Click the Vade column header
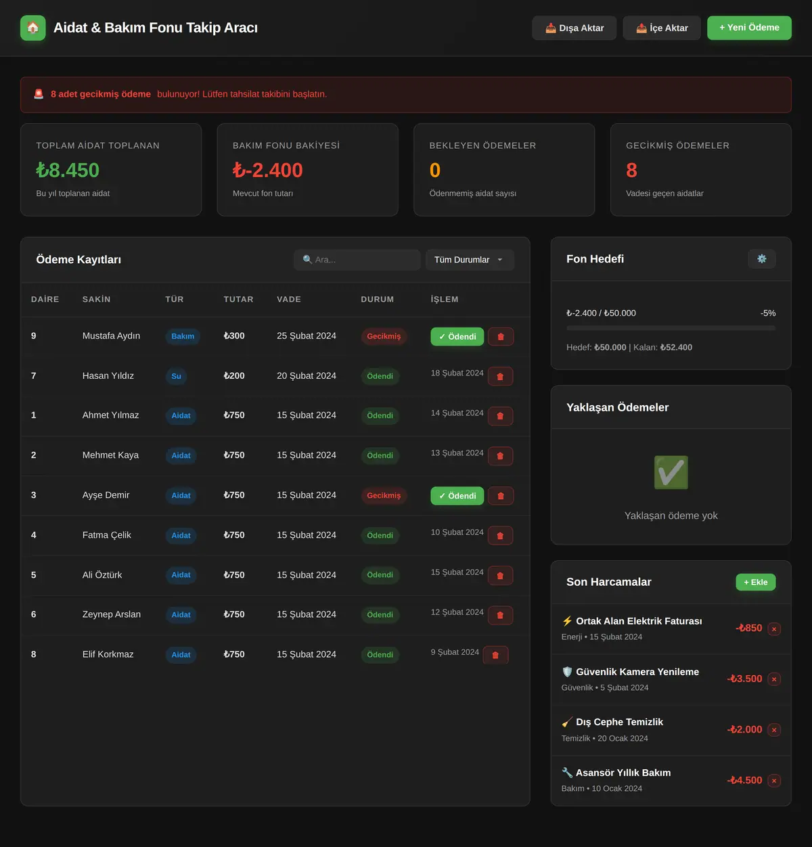 point(289,299)
